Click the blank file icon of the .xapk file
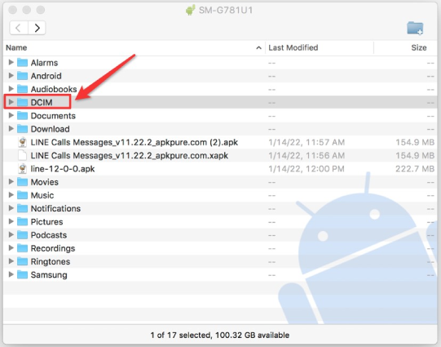This screenshot has height=347, width=441. (x=22, y=155)
